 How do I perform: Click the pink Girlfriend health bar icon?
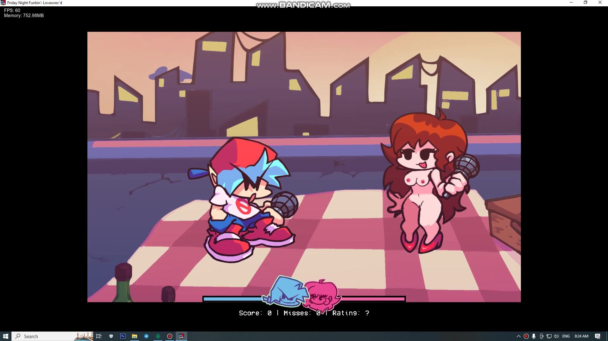click(322, 295)
